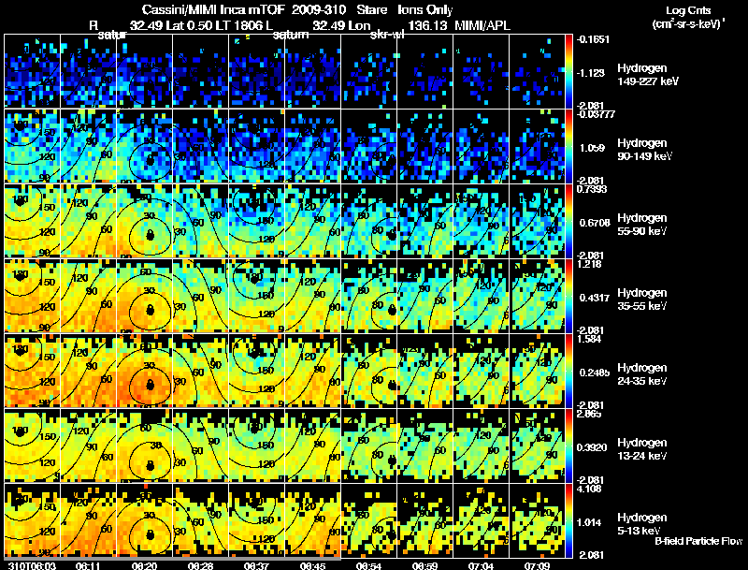Image resolution: width=748 pixels, height=570 pixels.
Task: Select the Hydrogen 13-24 keV image at 06:28
Action: pyautogui.click(x=200, y=446)
